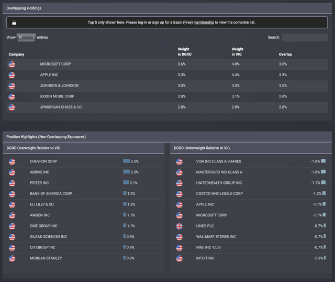Screen dimensions: 335x282
Task: Click DGRO Overweight Relative to VIG heading
Action: click(33, 148)
